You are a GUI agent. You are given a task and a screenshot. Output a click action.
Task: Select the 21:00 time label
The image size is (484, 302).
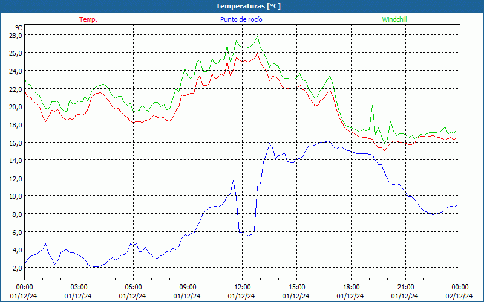pos(405,287)
